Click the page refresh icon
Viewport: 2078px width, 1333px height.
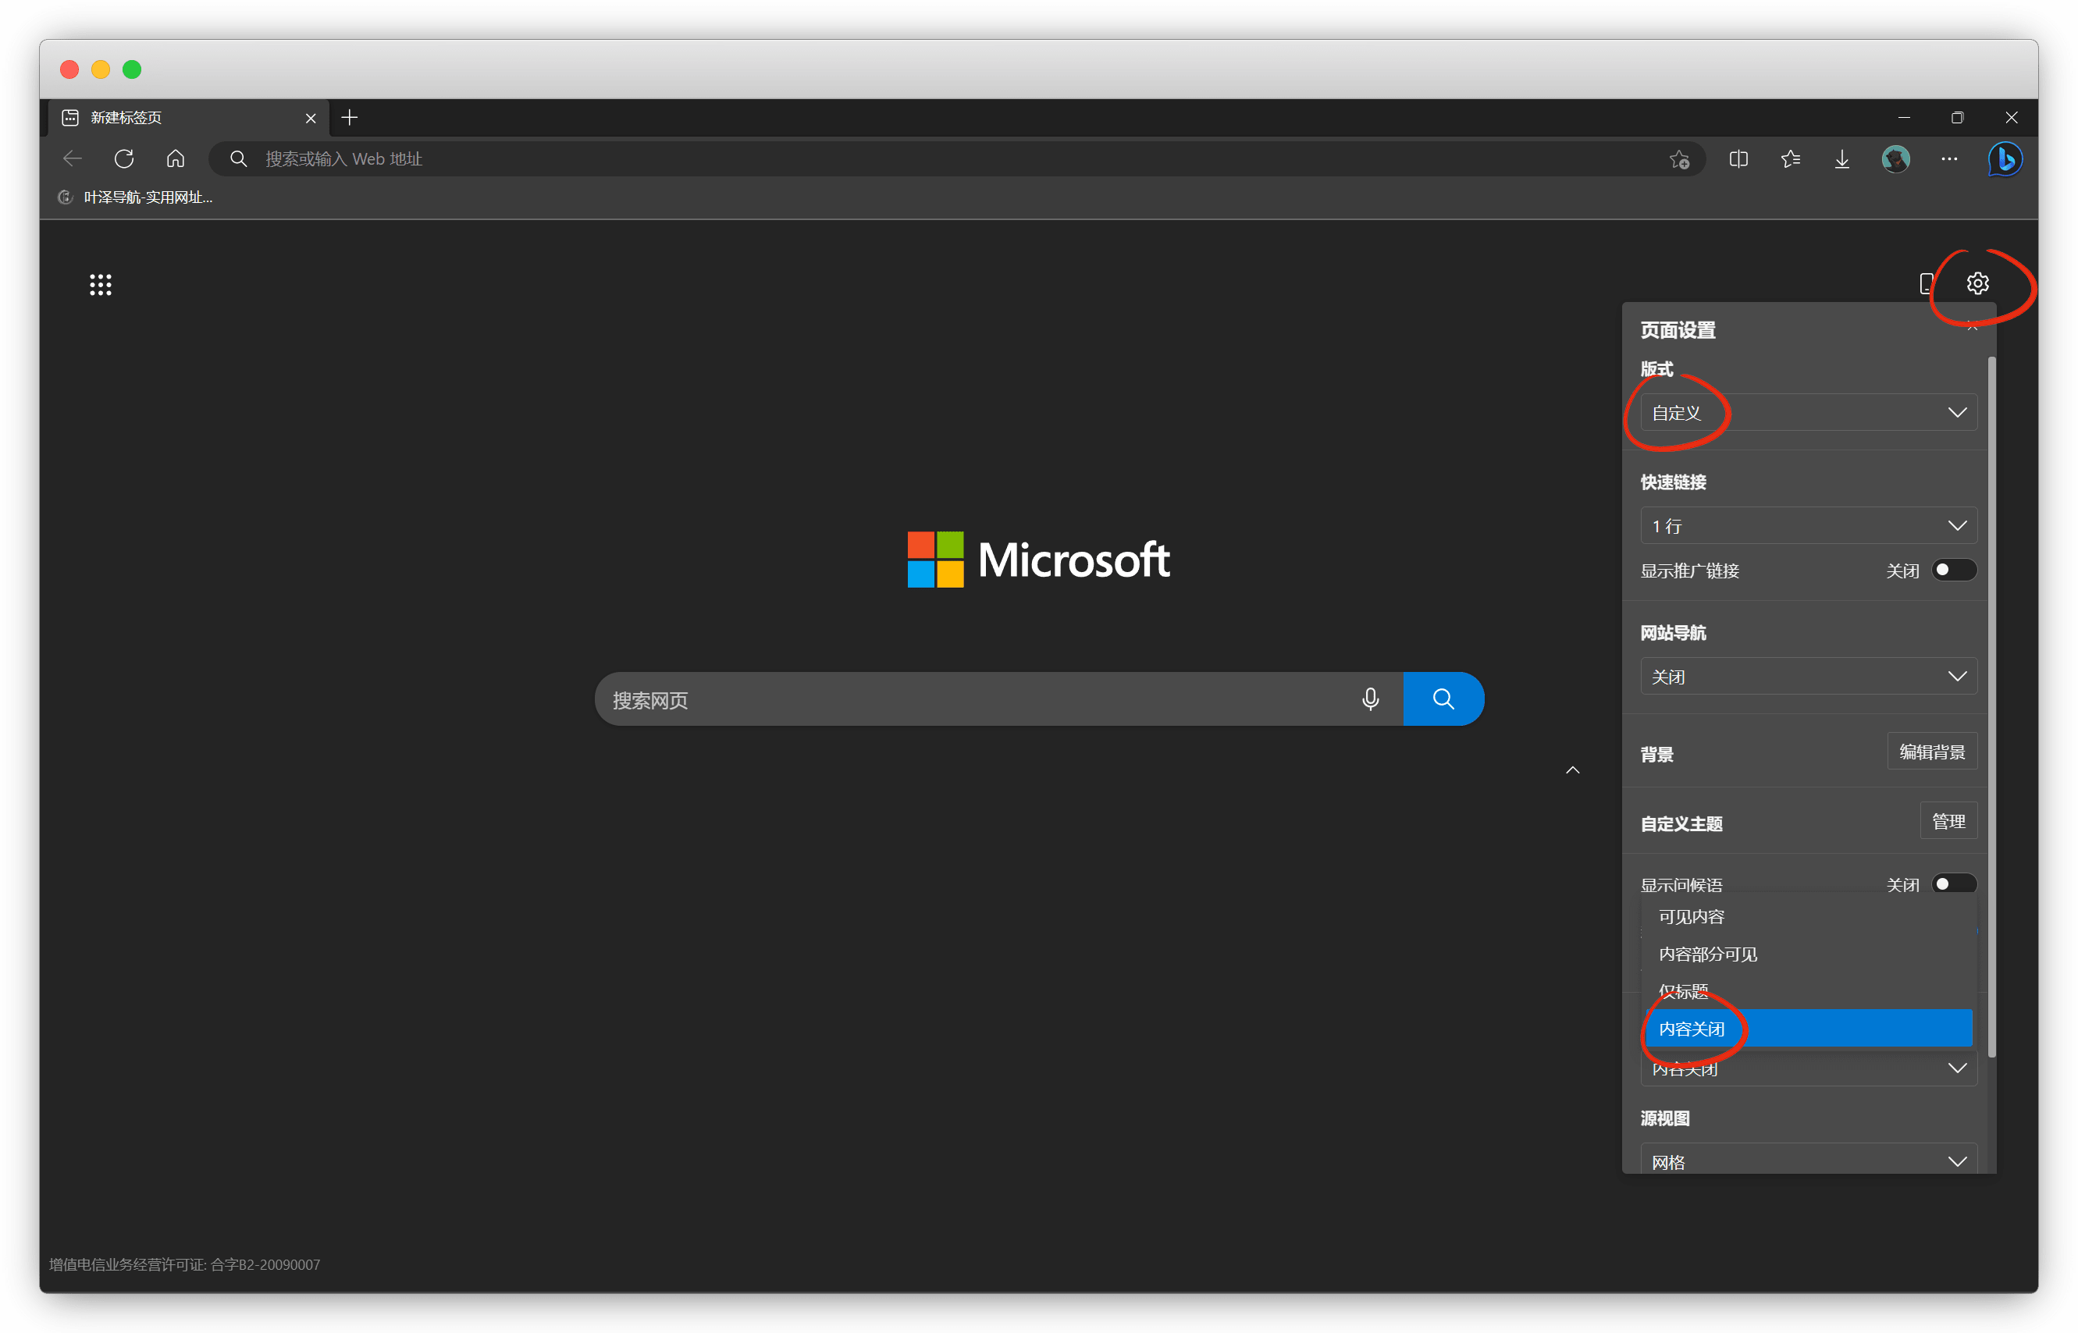pos(124,158)
